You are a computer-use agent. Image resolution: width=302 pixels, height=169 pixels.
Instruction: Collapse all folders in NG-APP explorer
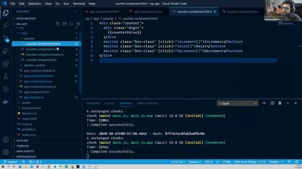[78, 24]
